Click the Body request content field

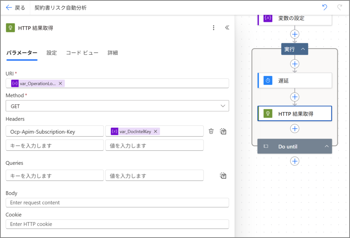(x=117, y=203)
